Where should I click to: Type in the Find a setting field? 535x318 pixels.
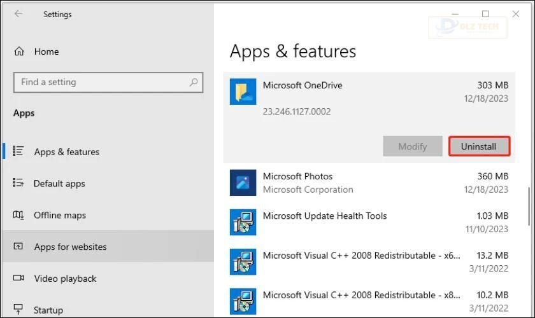point(102,82)
